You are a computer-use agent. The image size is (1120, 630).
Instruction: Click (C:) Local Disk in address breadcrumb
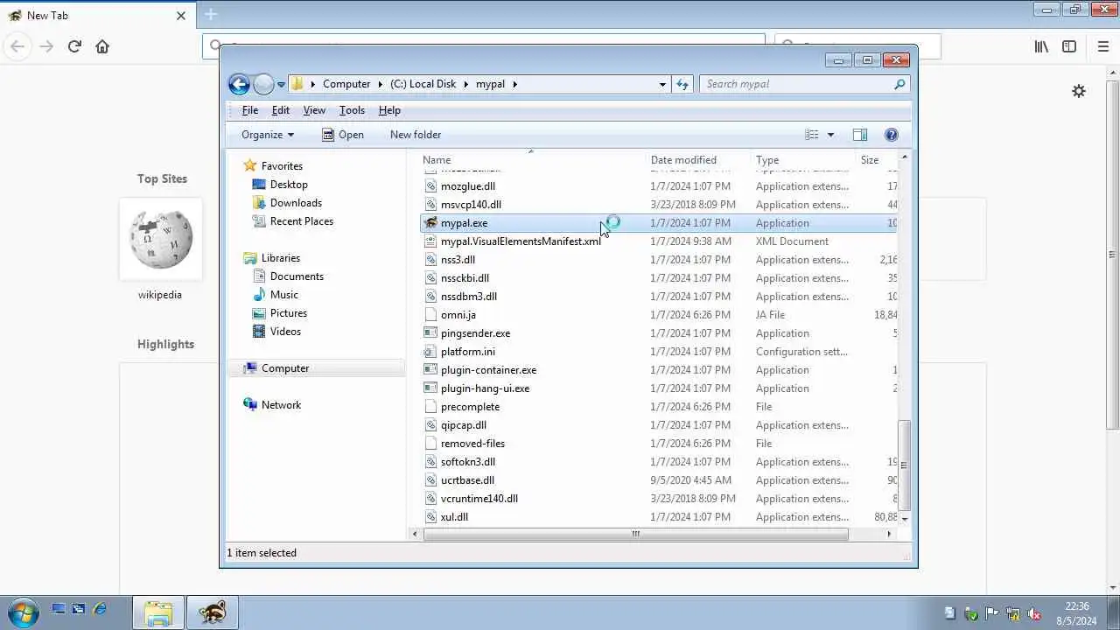point(423,84)
